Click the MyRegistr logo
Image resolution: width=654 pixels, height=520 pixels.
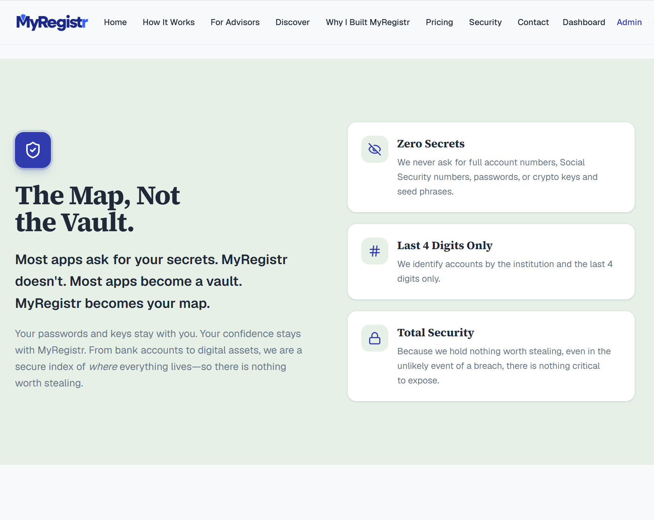coord(52,22)
